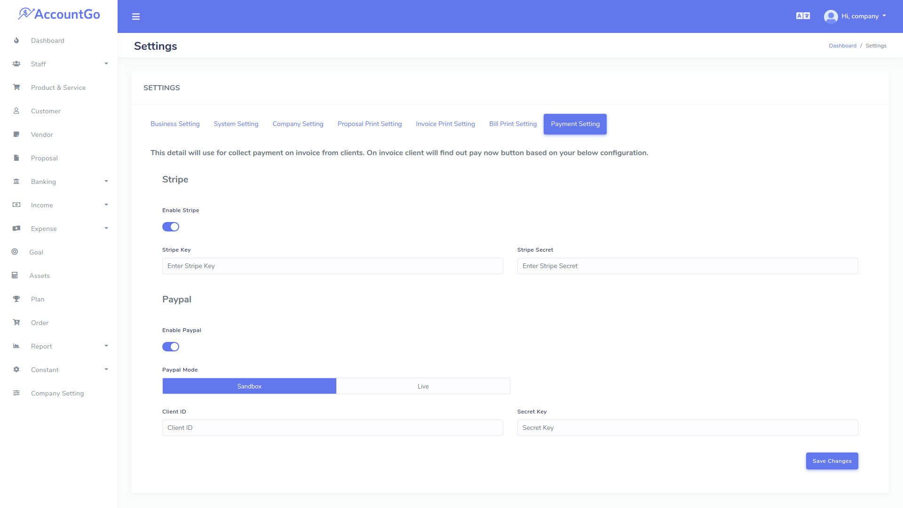903x508 pixels.
Task: Open the Business Setting tab
Action: [174, 124]
